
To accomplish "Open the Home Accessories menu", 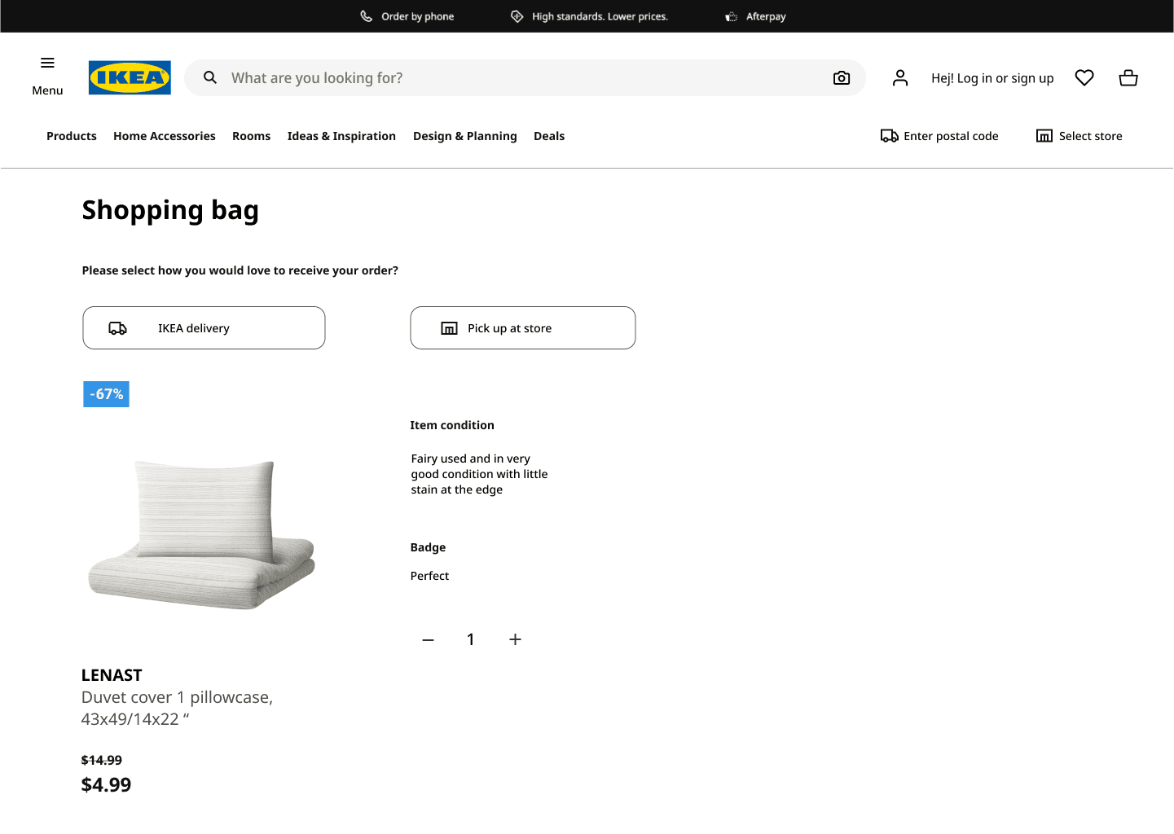I will pyautogui.click(x=165, y=136).
